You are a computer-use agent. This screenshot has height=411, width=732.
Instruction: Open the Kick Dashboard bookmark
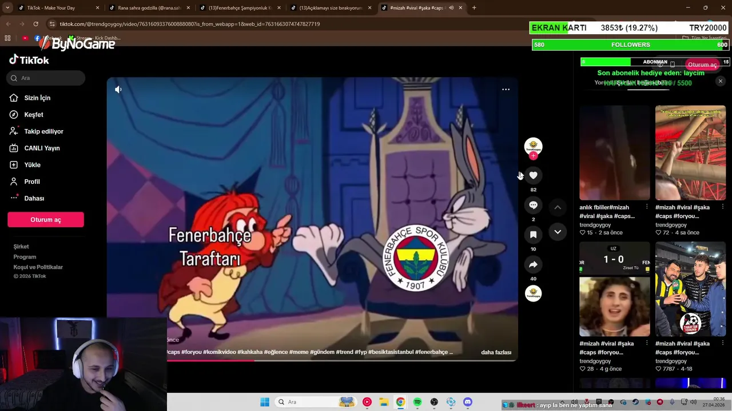tap(94, 38)
